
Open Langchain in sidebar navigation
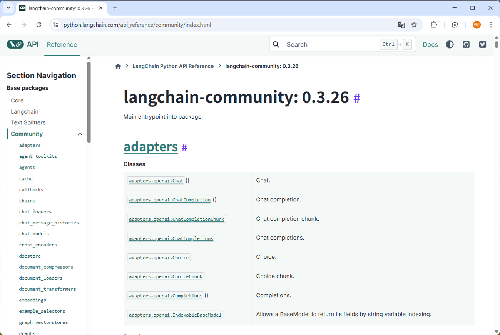[25, 112]
